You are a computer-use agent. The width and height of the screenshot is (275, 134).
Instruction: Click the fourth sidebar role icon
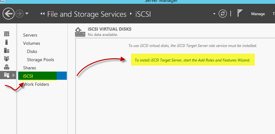point(7,59)
